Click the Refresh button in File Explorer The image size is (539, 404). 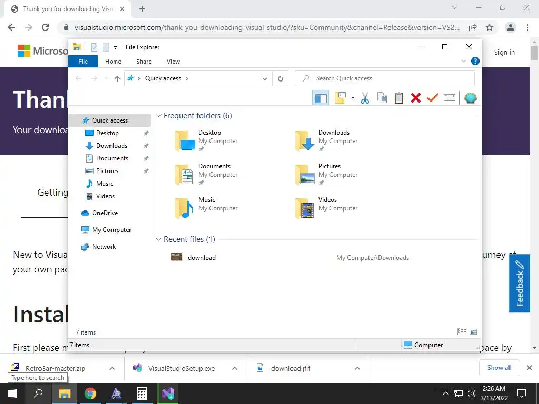tap(281, 79)
